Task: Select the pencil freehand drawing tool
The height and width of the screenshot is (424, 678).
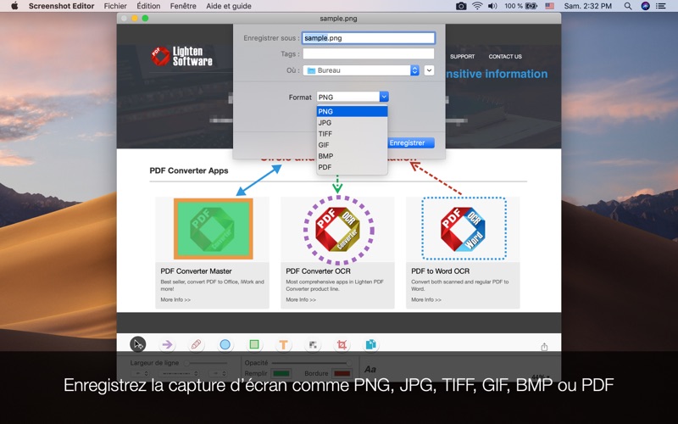Action: [x=196, y=345]
